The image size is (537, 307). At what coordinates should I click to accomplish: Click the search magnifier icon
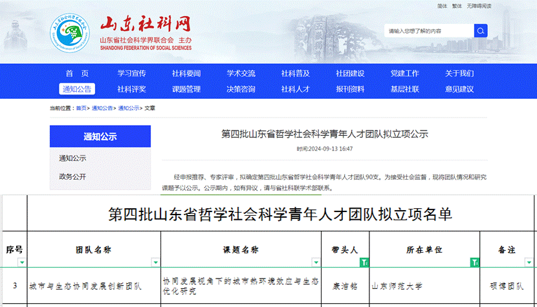click(x=481, y=30)
